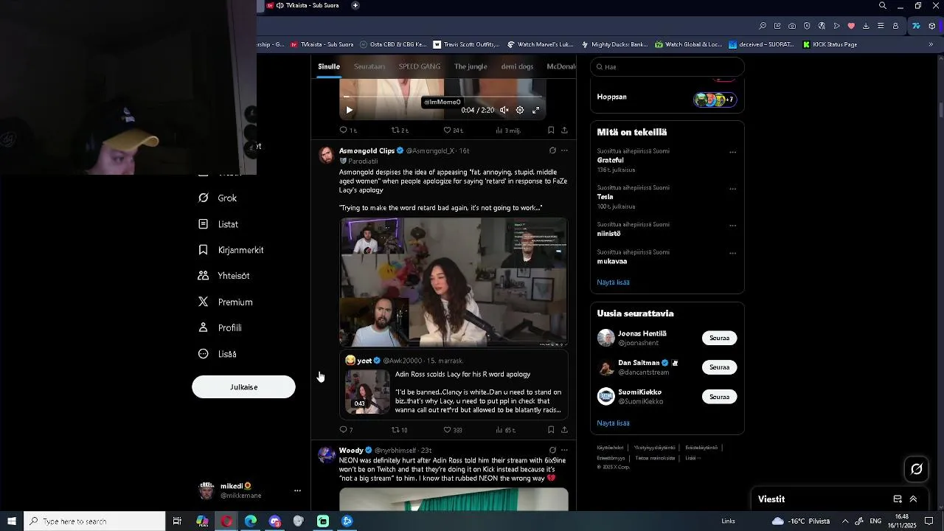Open Yhteisöt in the sidebar
The height and width of the screenshot is (531, 944).
click(x=223, y=276)
